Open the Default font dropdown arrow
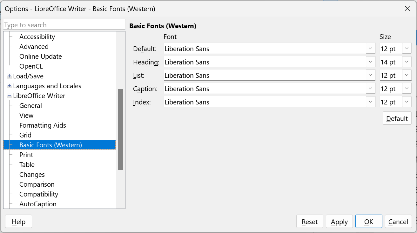 tap(370, 49)
